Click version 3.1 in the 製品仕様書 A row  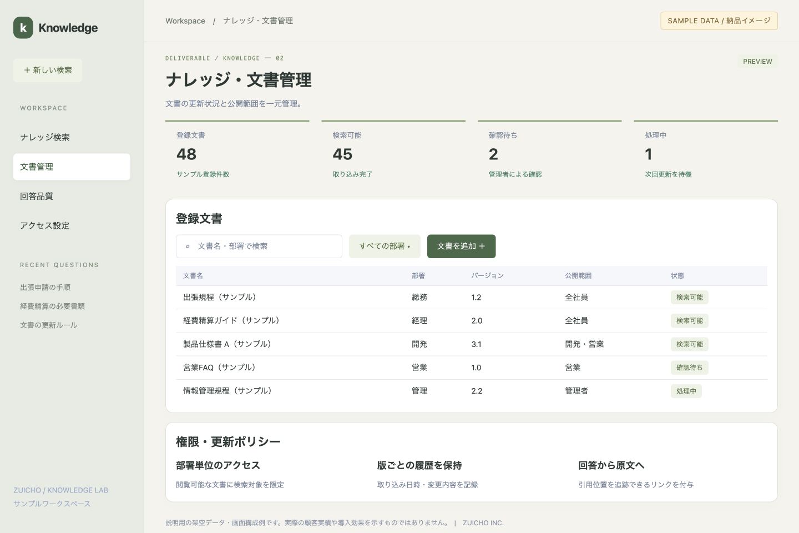point(476,344)
